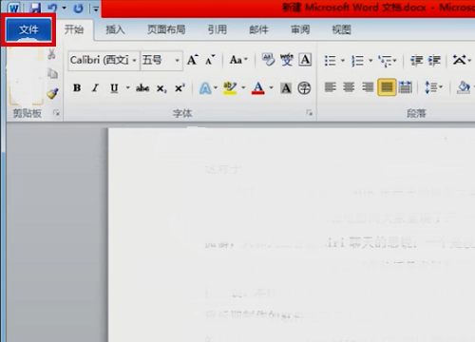Toggle Italic formatting
This screenshot has height=342, width=475.
tap(95, 87)
